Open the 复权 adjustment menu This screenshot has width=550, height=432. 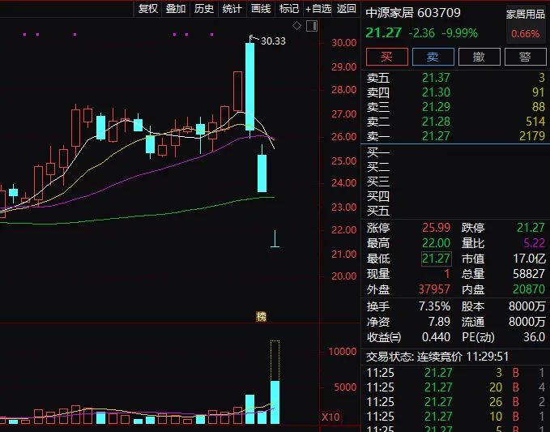(x=147, y=8)
